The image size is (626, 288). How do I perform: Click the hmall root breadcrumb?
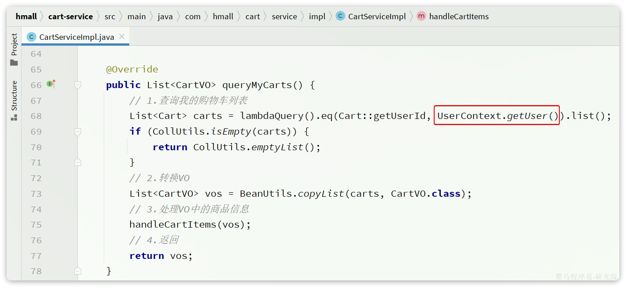coord(26,17)
